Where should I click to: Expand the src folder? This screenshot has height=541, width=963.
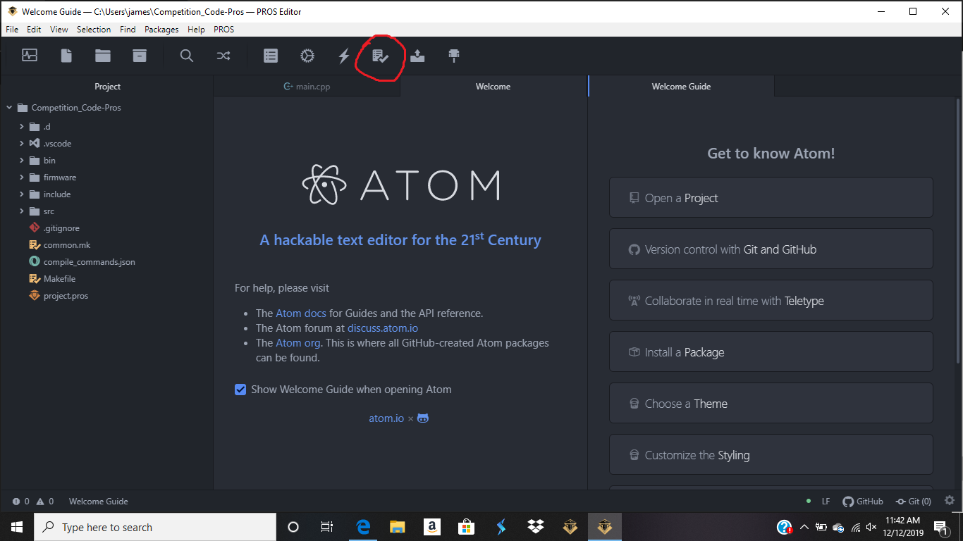tap(22, 211)
